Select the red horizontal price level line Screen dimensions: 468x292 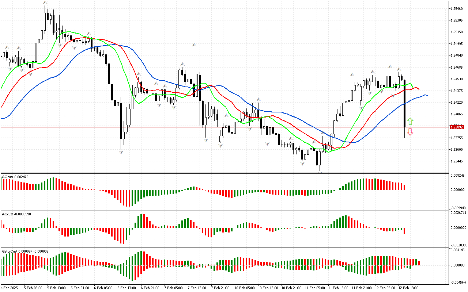[225, 127]
